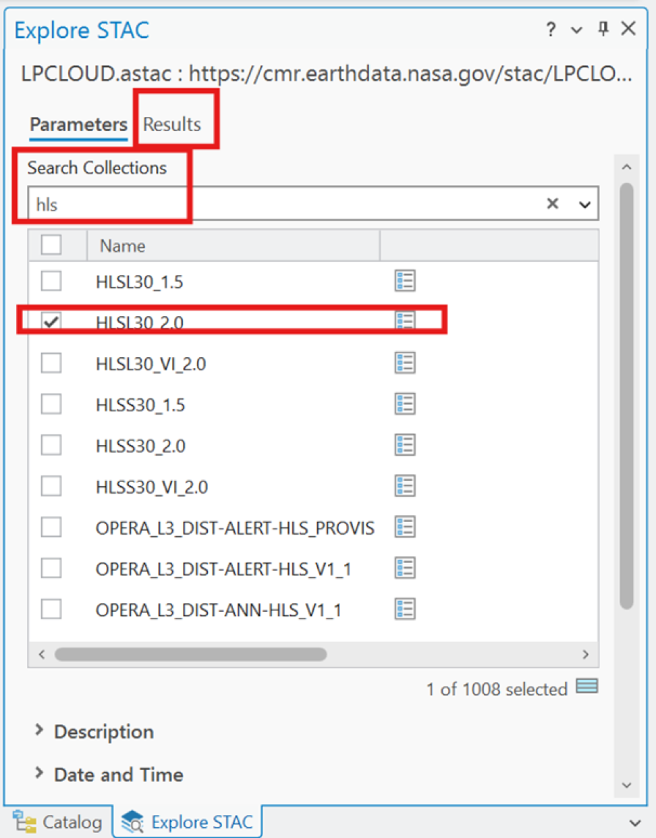Click the horizontal scrollbar thumb of collection list

pos(191,654)
